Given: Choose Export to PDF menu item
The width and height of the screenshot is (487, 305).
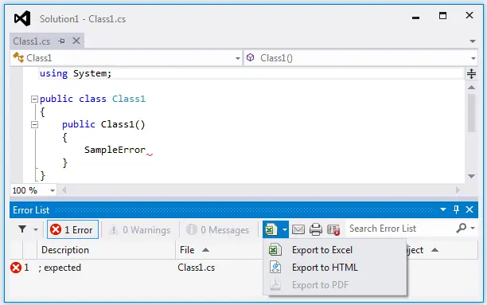Looking at the screenshot, I should tap(335, 285).
